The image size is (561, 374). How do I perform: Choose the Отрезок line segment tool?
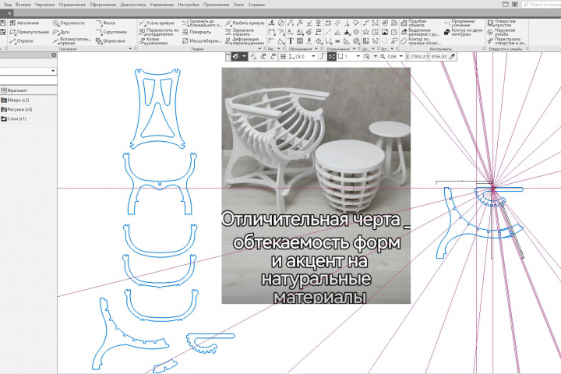pos(22,41)
